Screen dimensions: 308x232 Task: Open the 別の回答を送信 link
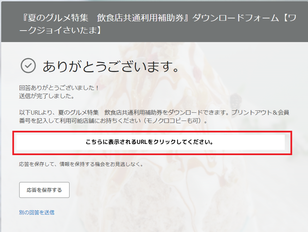click(x=37, y=212)
